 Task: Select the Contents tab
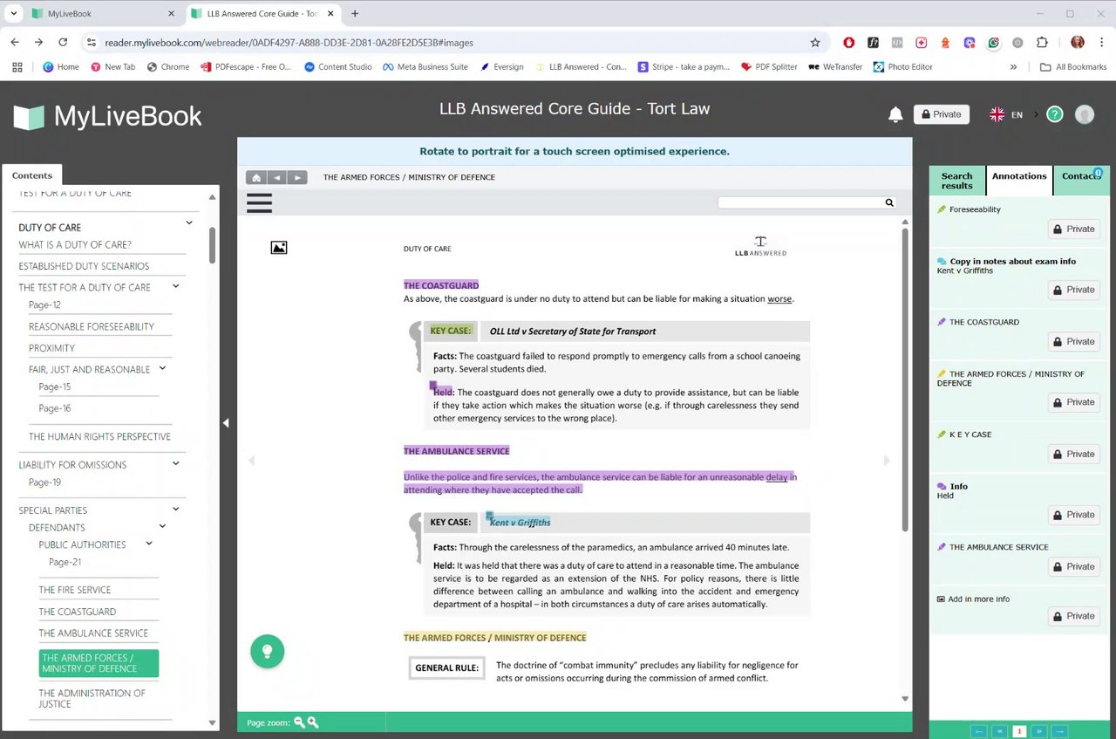[x=32, y=175]
